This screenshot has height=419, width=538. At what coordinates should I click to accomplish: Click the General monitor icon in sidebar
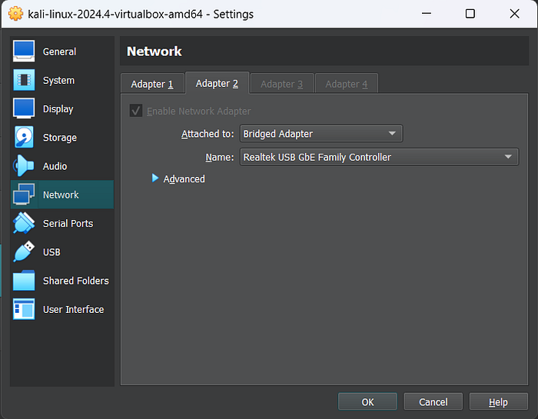(24, 52)
